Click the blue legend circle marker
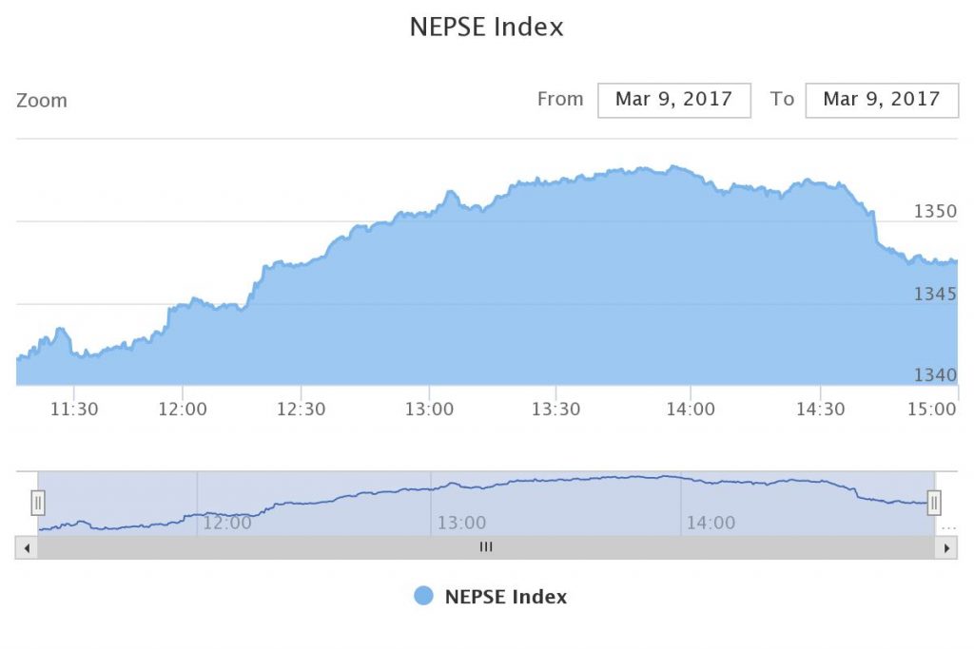974x649 pixels. [424, 597]
